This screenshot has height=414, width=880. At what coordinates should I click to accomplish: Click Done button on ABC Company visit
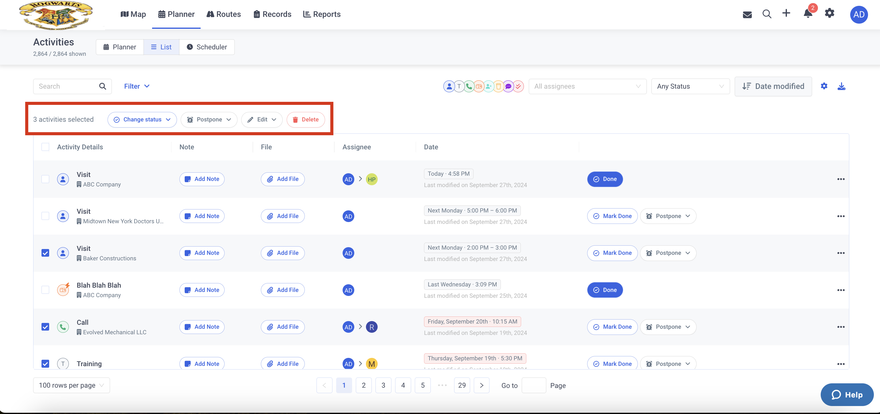605,179
